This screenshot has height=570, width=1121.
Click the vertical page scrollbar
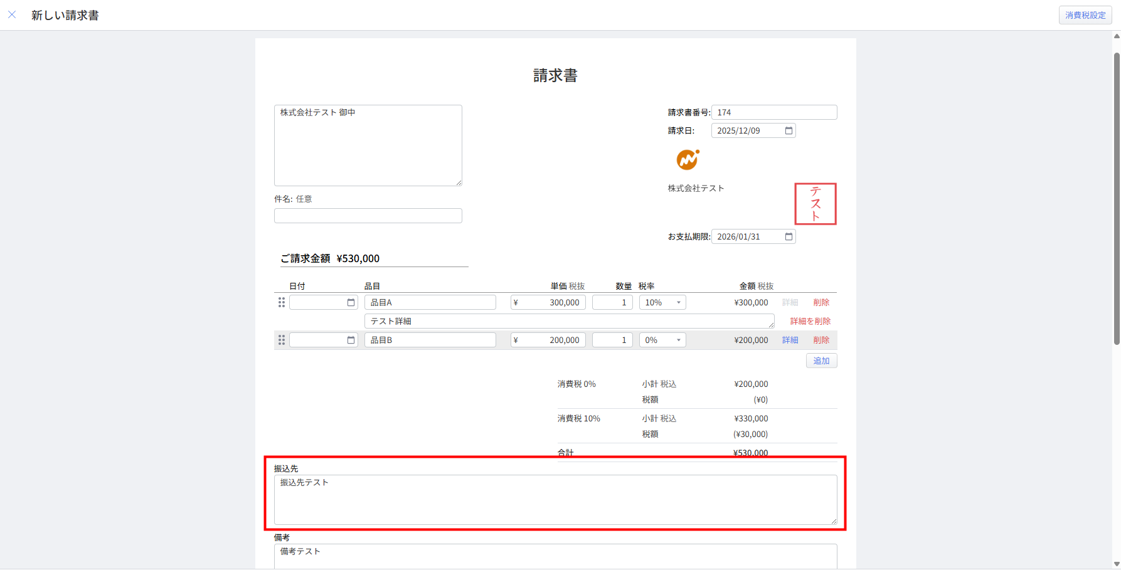1116,198
